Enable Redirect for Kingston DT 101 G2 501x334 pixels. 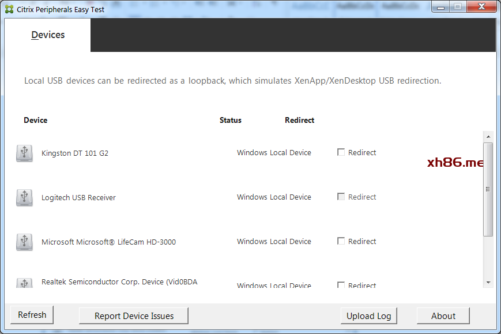pyautogui.click(x=341, y=152)
